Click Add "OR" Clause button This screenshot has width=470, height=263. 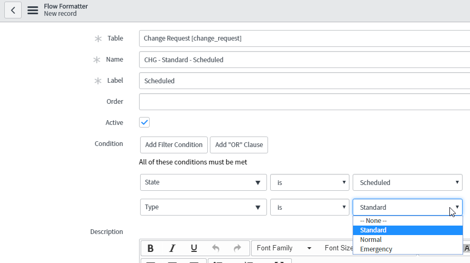pyautogui.click(x=239, y=144)
